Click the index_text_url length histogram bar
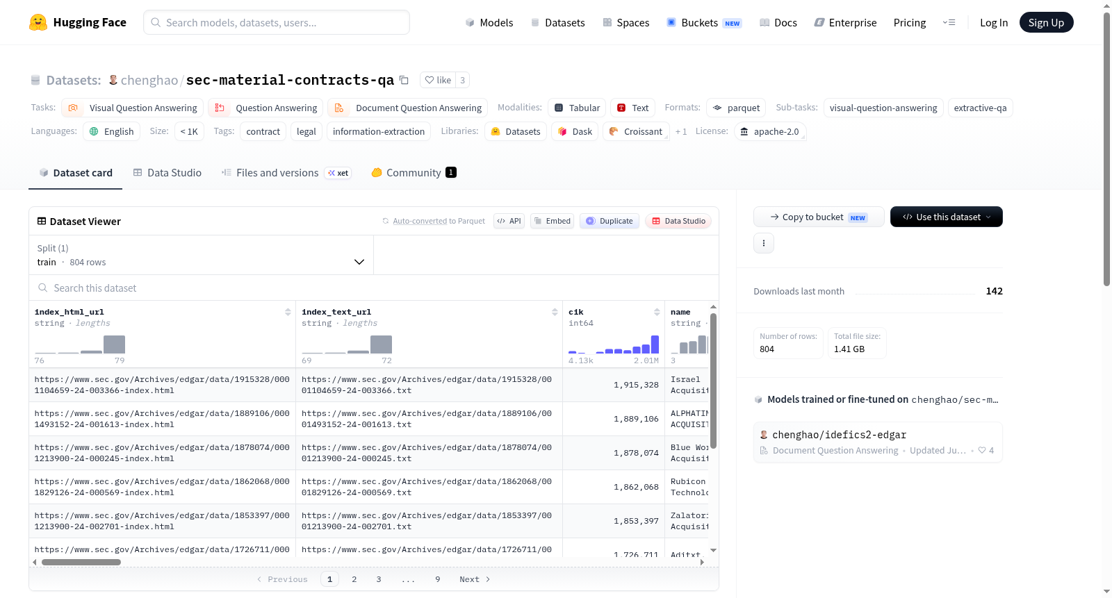The width and height of the screenshot is (1112, 598). tap(381, 344)
